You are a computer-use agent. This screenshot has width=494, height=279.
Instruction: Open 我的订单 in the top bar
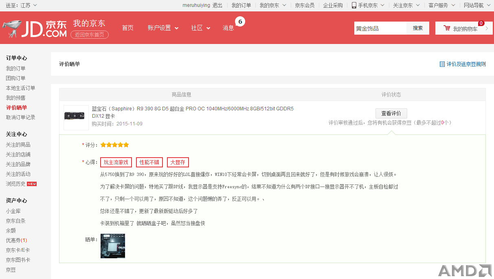(242, 5)
